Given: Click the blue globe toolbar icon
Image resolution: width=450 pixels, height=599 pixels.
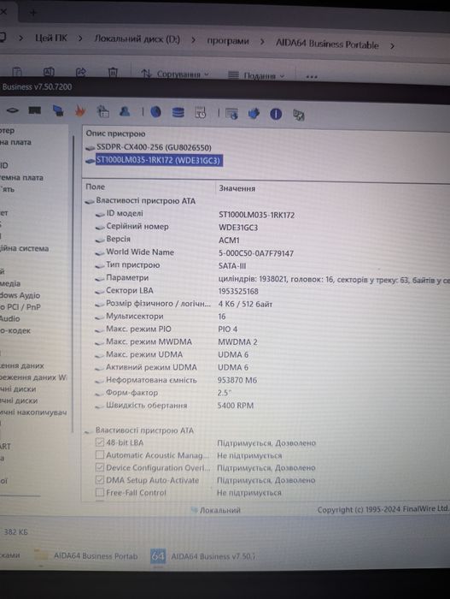Looking at the screenshot, I should pyautogui.click(x=155, y=112).
